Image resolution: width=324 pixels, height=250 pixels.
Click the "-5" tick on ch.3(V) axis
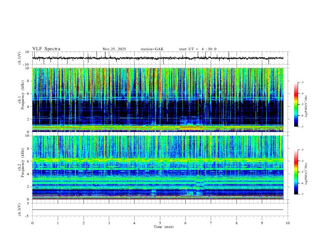point(28,216)
